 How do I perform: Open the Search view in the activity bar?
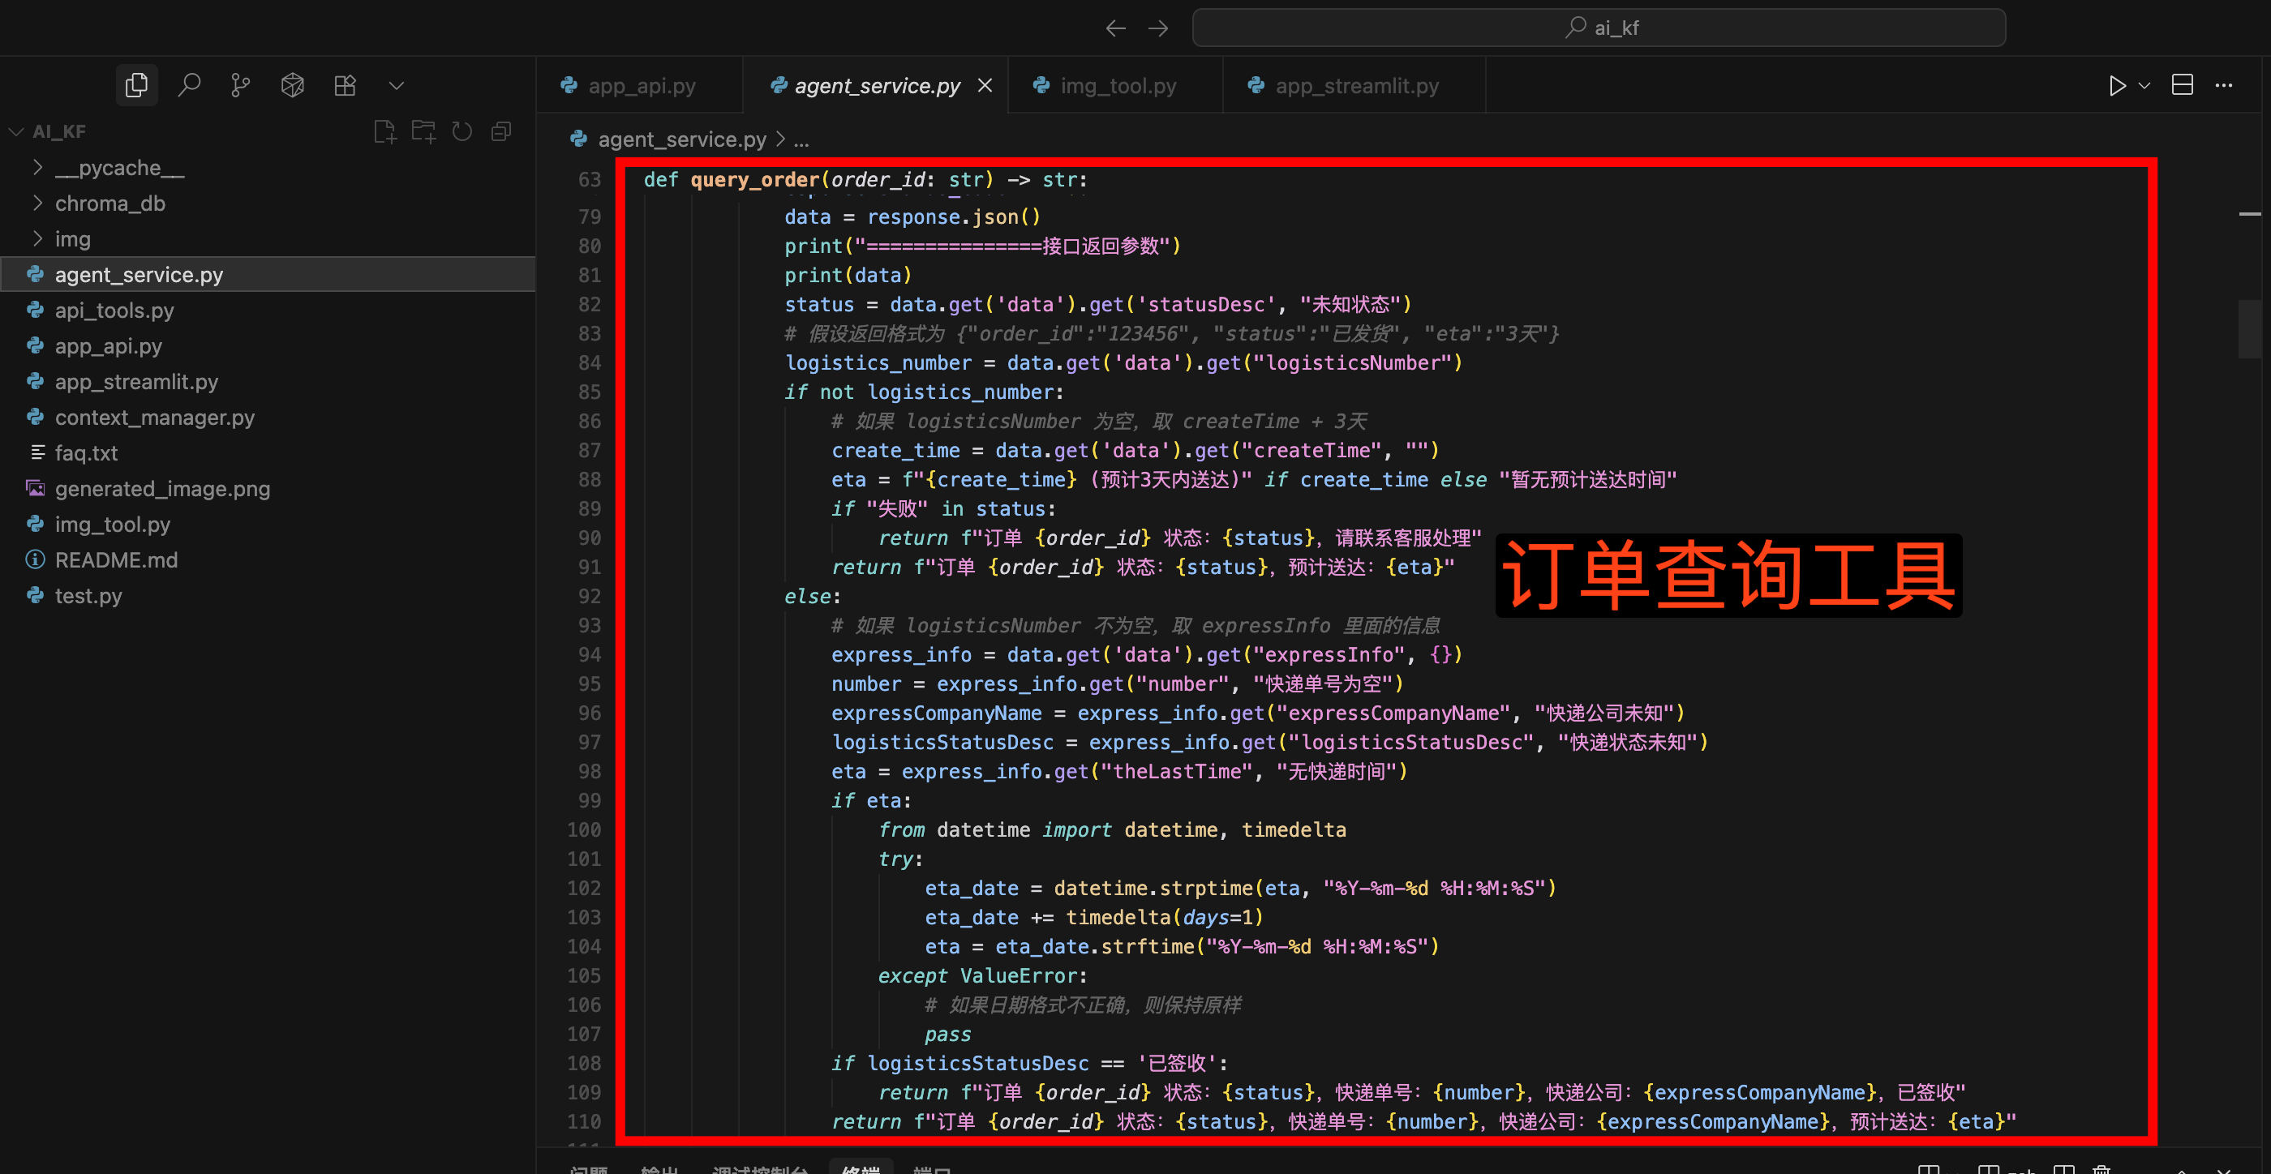pyautogui.click(x=189, y=84)
